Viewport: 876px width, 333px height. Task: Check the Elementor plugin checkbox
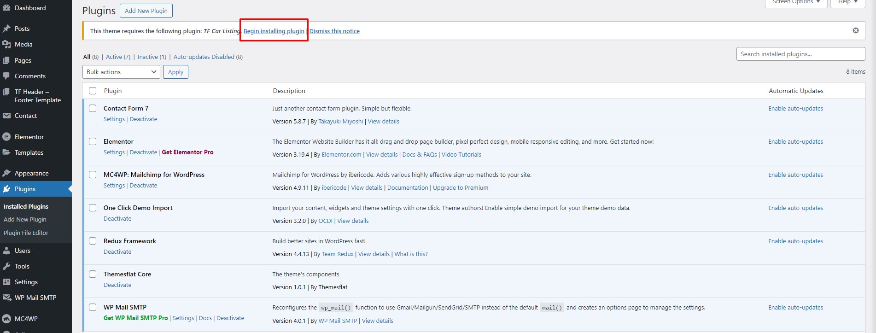point(93,141)
